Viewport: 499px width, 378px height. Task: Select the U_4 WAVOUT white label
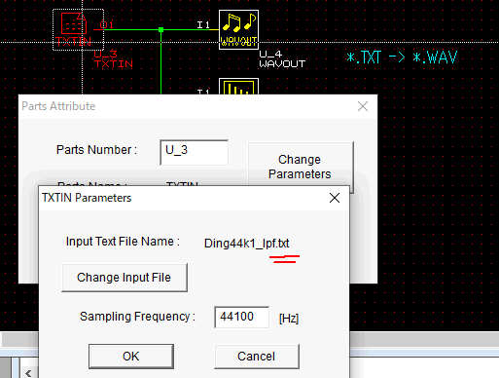282,59
